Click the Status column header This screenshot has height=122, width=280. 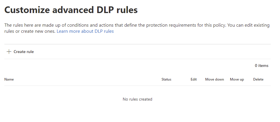(166, 79)
